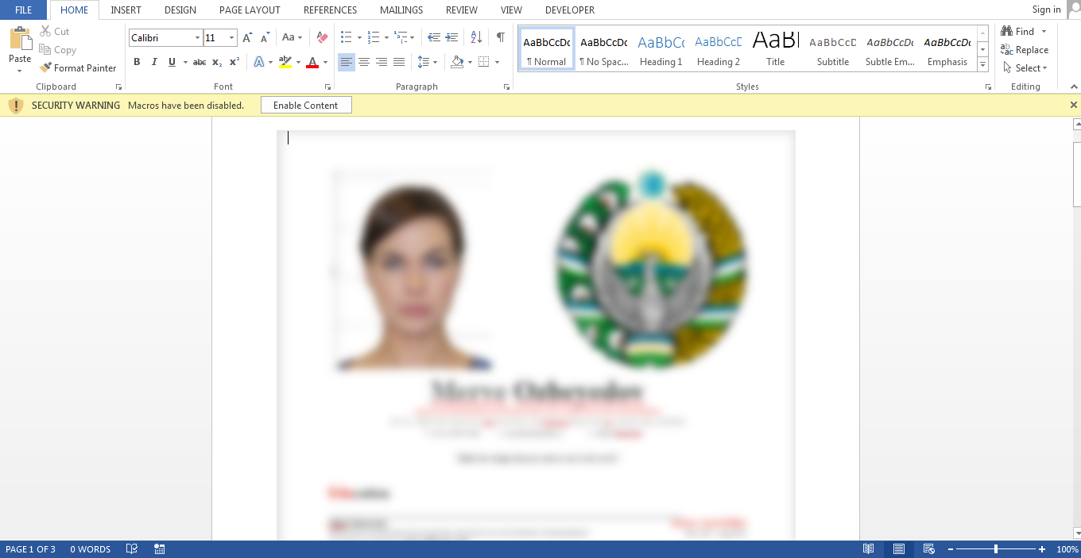Viewport: 1081px width, 558px height.
Task: Open the Paragraph dialog launcher
Action: (506, 87)
